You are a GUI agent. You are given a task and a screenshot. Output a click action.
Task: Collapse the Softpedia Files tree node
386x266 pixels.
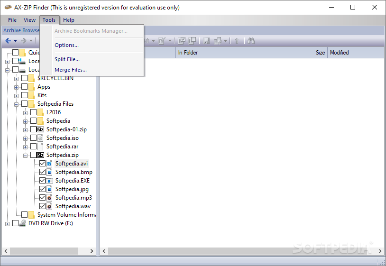coord(16,104)
